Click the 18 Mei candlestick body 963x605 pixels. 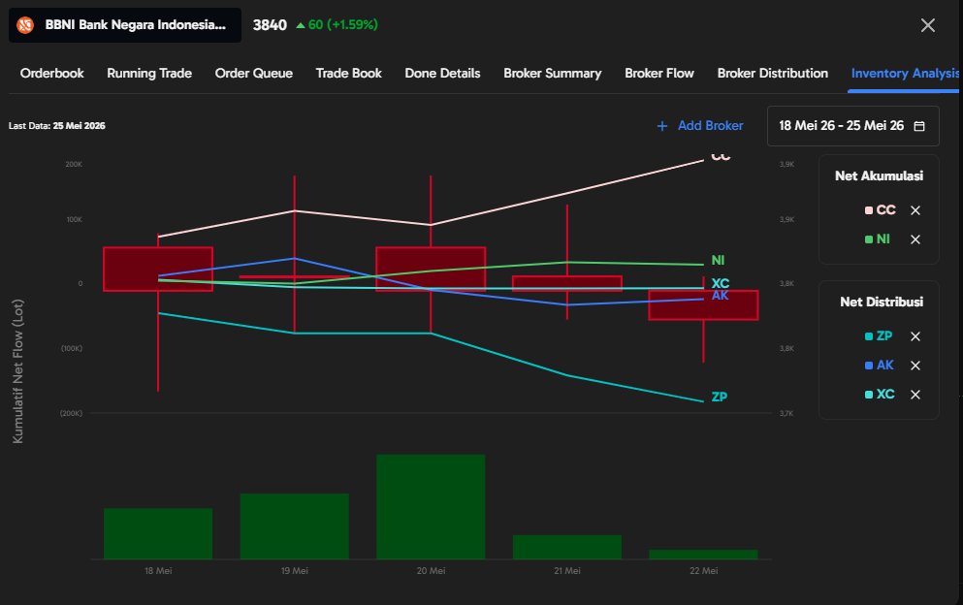(x=158, y=269)
